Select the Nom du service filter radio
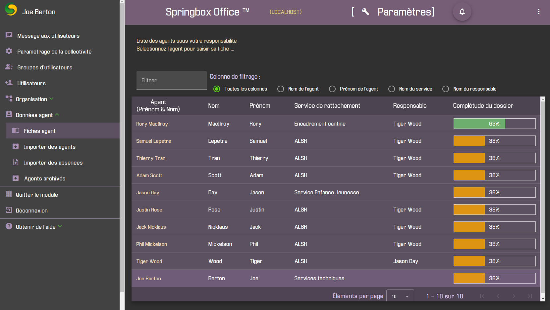This screenshot has width=550, height=310. point(392,89)
